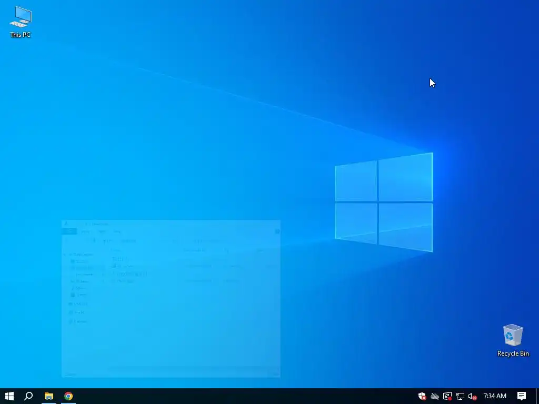Click Show desktop strip at taskbar end

pos(537,396)
